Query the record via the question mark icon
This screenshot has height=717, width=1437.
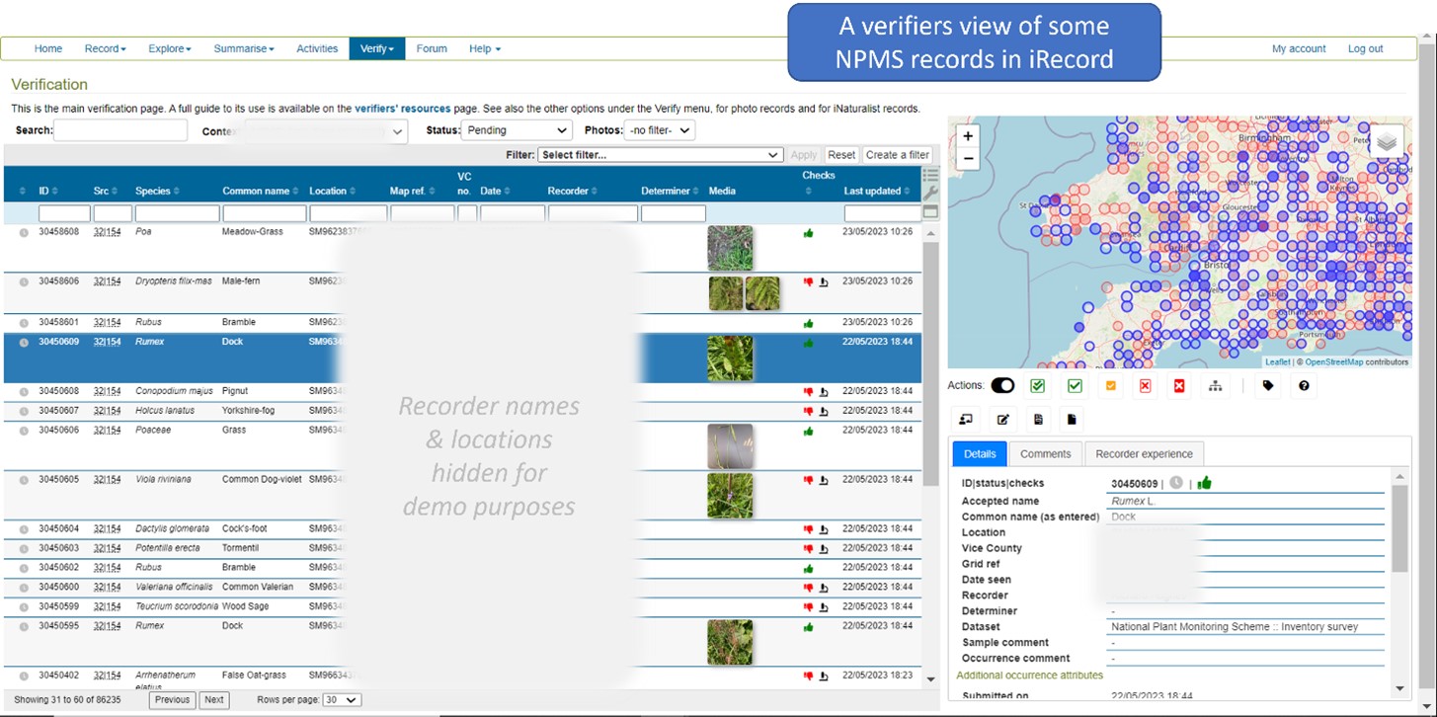pos(1304,385)
